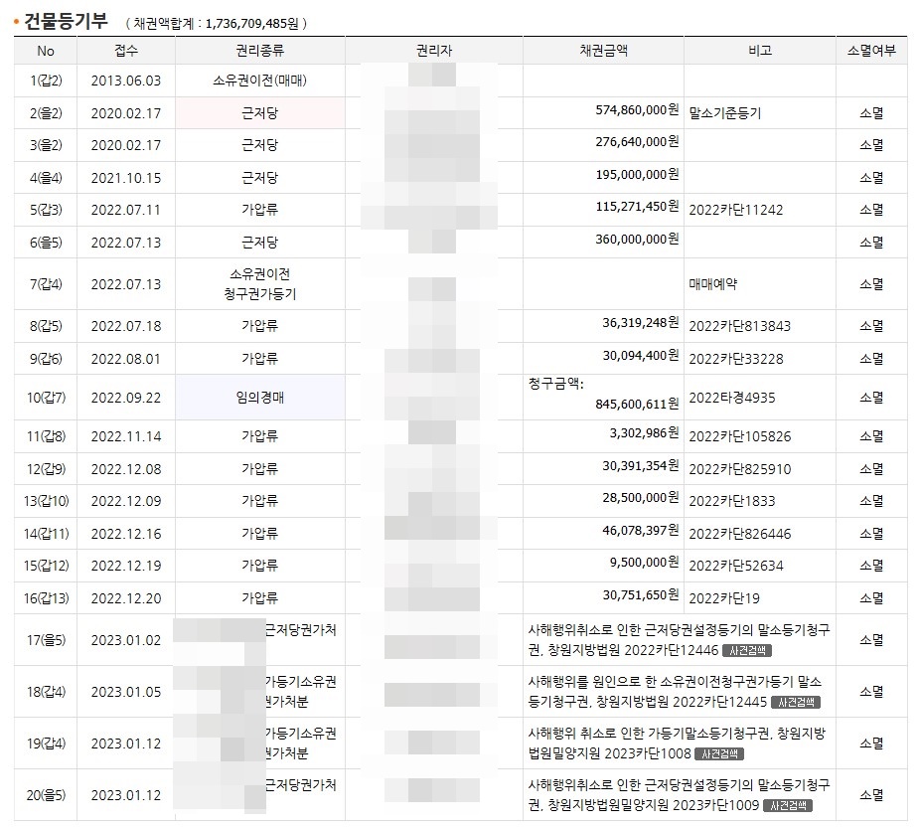Click amount 30,094,400원
The width and height of the screenshot is (919, 827).
pos(641,356)
